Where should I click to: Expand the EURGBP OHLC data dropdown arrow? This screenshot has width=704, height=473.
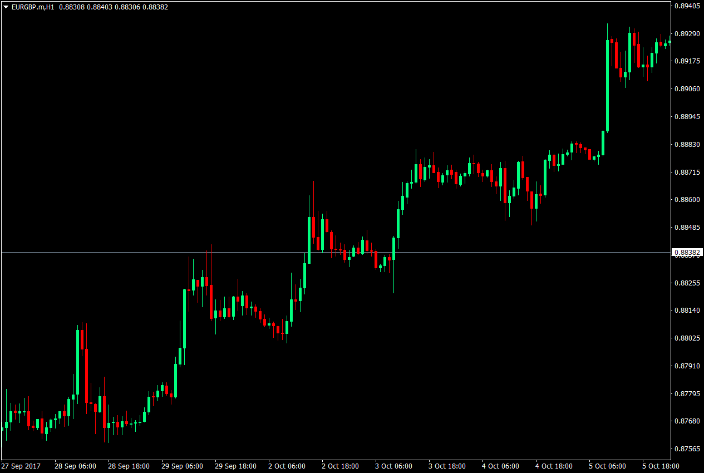point(6,7)
